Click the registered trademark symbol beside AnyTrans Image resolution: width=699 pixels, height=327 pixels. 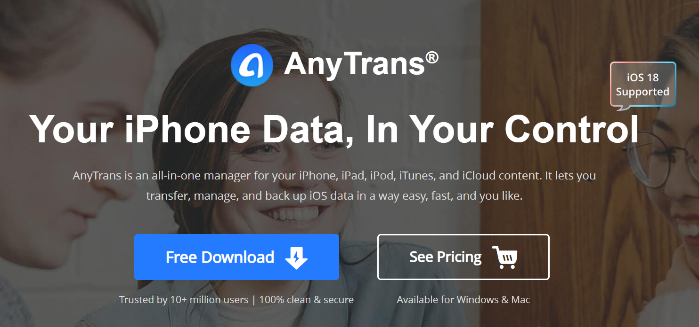point(432,57)
